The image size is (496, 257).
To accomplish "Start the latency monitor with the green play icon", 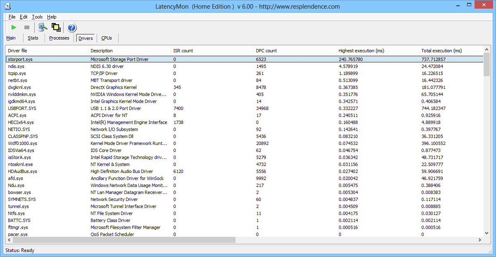I will [x=14, y=28].
